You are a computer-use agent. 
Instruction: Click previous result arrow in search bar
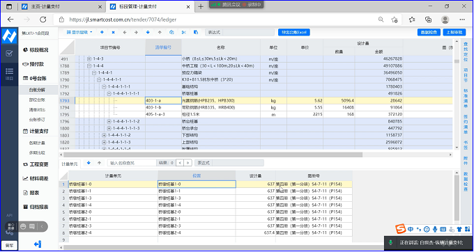tap(180, 163)
